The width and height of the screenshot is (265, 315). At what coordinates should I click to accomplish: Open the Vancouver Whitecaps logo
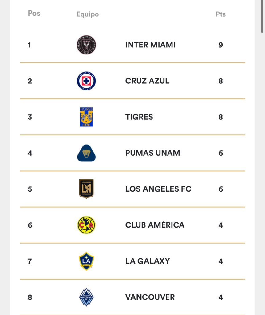(x=86, y=297)
